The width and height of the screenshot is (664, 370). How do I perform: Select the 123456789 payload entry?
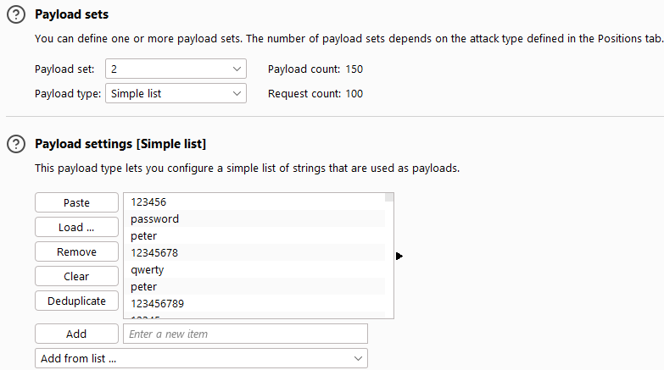254,304
